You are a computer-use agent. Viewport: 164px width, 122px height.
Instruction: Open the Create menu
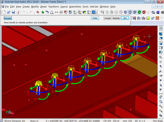coord(26,7)
